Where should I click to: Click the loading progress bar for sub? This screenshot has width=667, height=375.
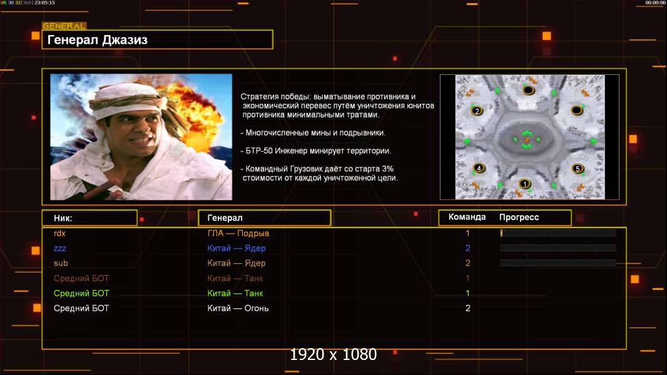pyautogui.click(x=558, y=263)
